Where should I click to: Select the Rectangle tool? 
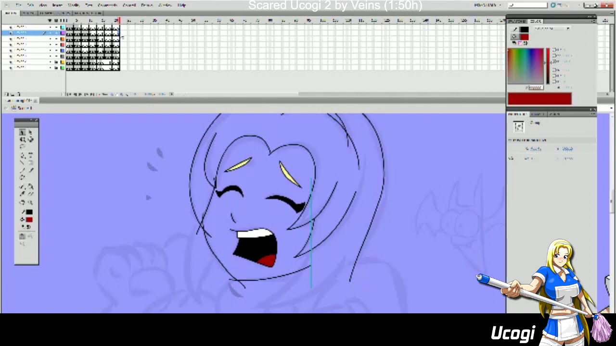tap(30, 163)
